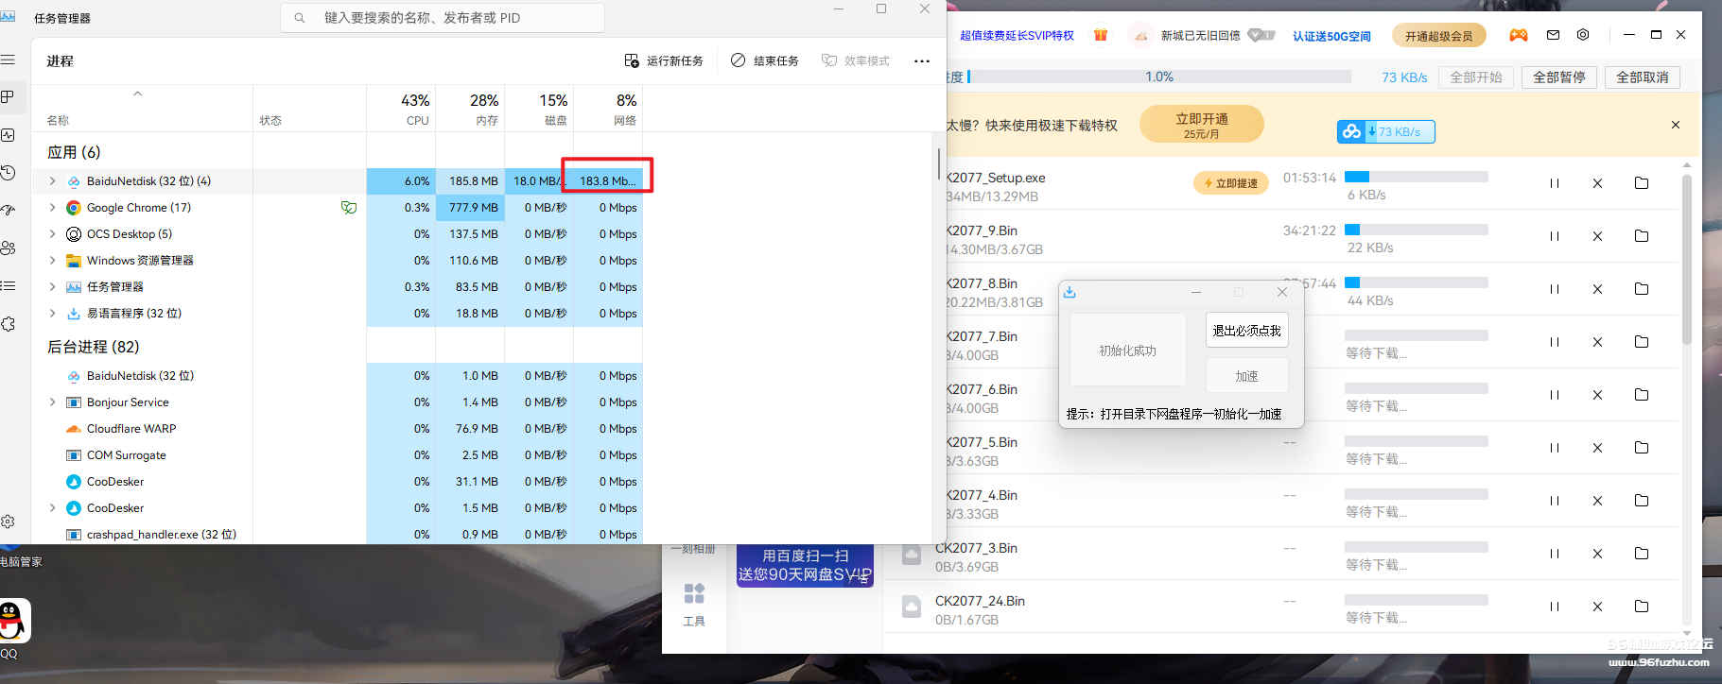Sort by 内存 memory column header

pyautogui.click(x=470, y=109)
